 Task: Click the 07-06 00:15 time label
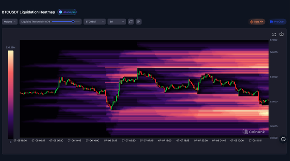tap(38, 141)
